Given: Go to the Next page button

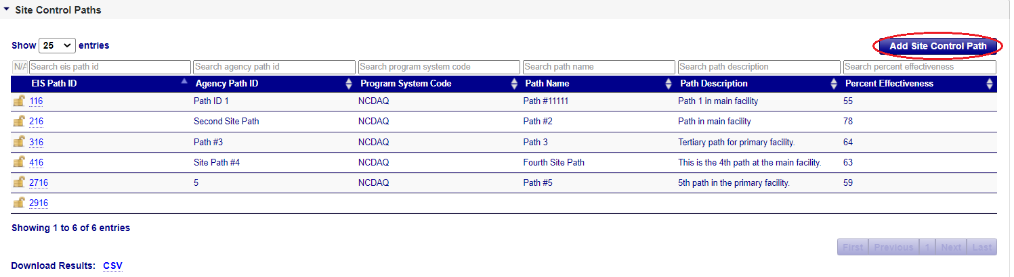Looking at the screenshot, I should click(x=951, y=247).
